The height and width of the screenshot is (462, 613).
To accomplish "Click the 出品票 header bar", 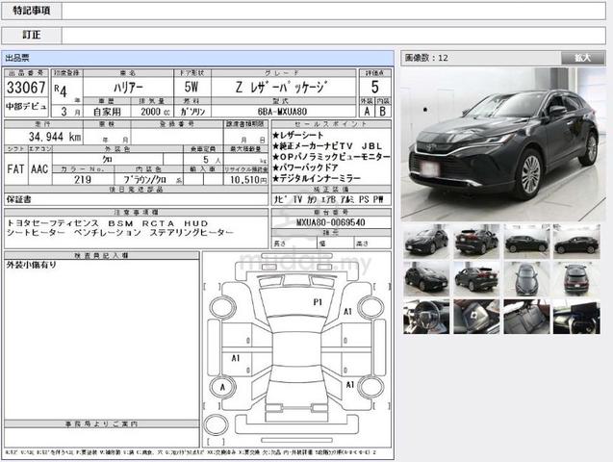I will pyautogui.click(x=198, y=59).
